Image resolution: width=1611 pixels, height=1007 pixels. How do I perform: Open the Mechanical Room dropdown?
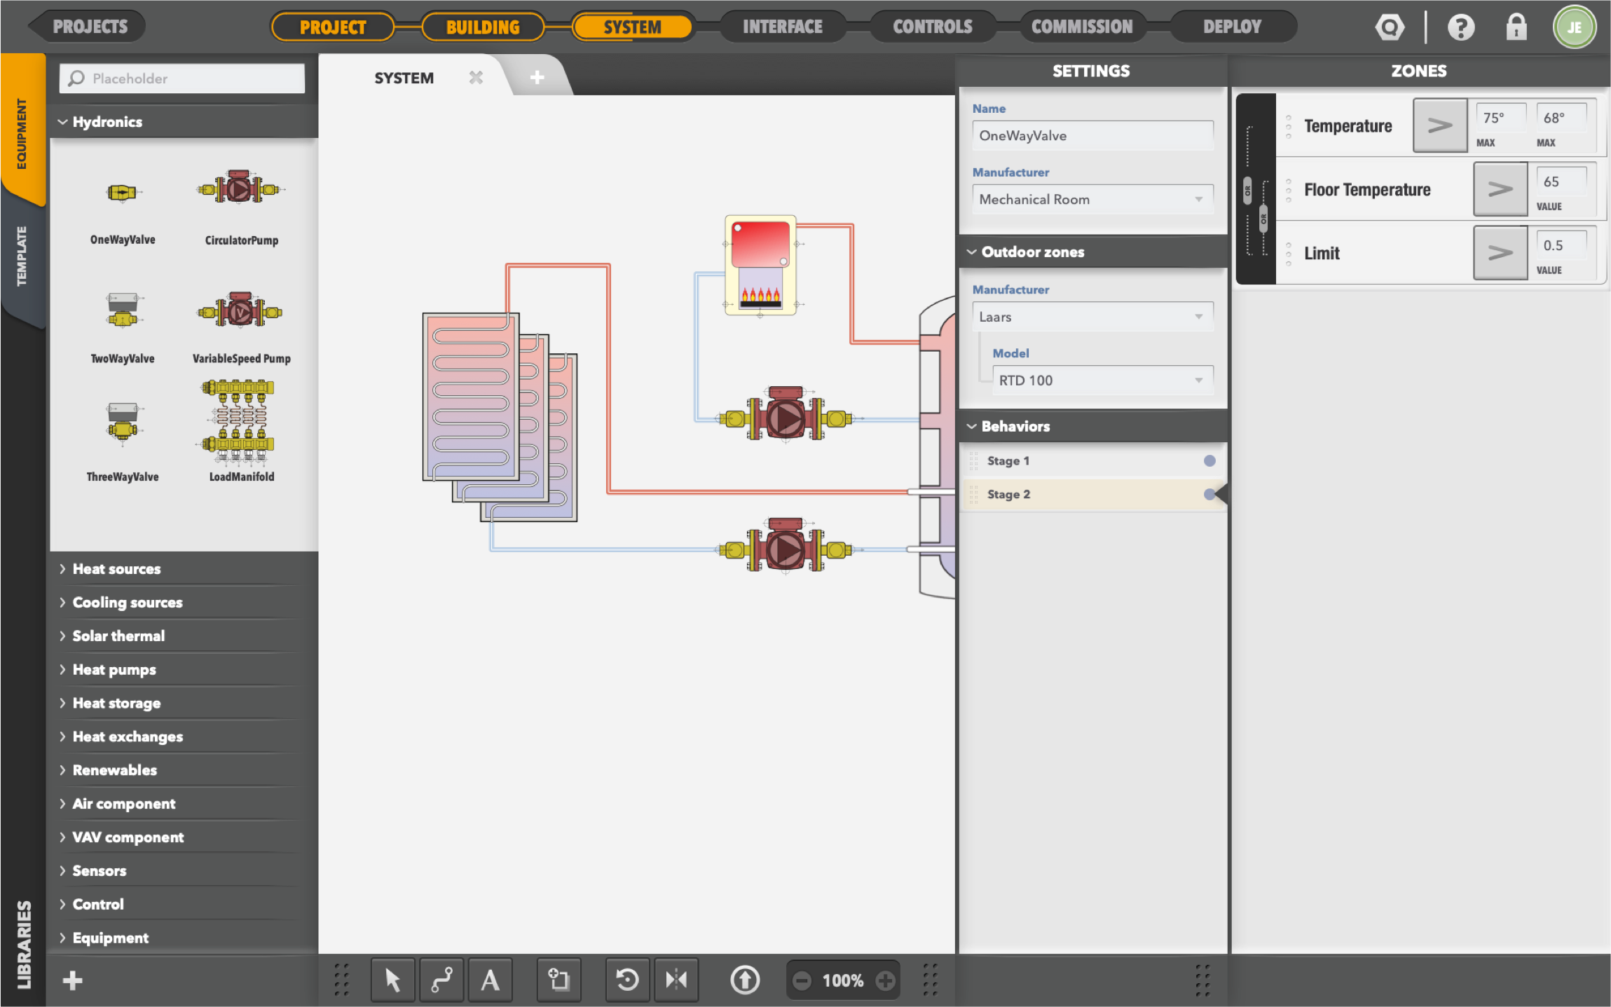pos(1092,199)
